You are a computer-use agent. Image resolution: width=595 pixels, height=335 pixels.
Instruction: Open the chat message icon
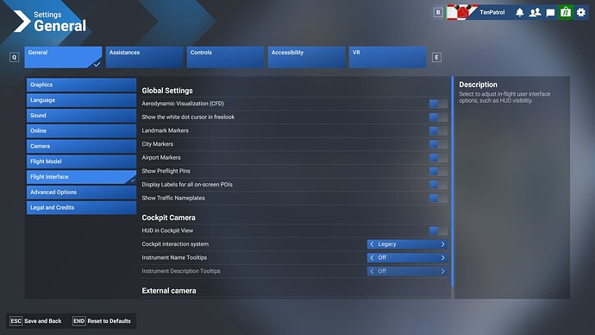(x=550, y=13)
